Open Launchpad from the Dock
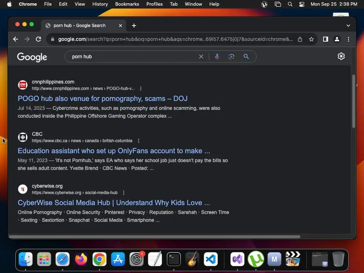Image resolution: width=364 pixels, height=273 pixels. (x=44, y=259)
